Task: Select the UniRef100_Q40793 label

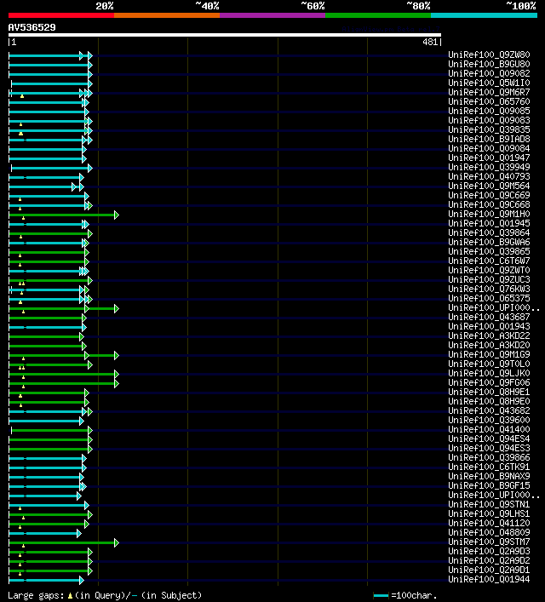Action: [x=489, y=176]
